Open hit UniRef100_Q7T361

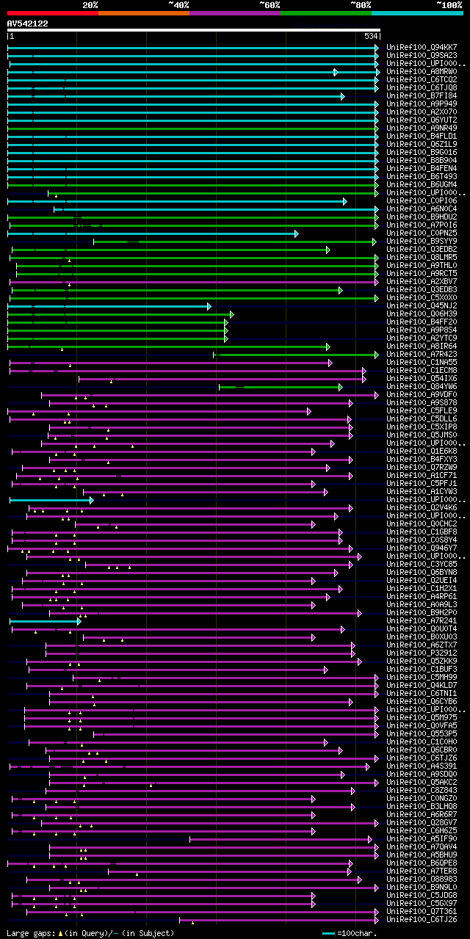pyautogui.click(x=423, y=911)
